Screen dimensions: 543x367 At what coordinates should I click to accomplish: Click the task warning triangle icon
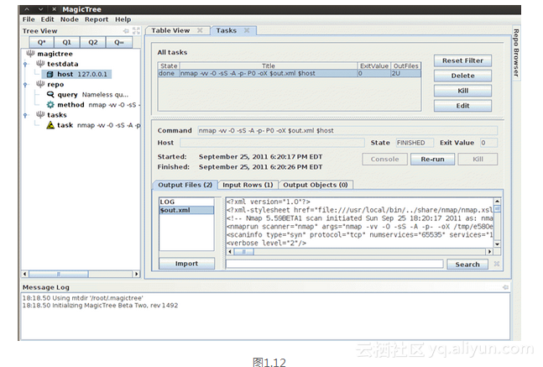pyautogui.click(x=50, y=125)
